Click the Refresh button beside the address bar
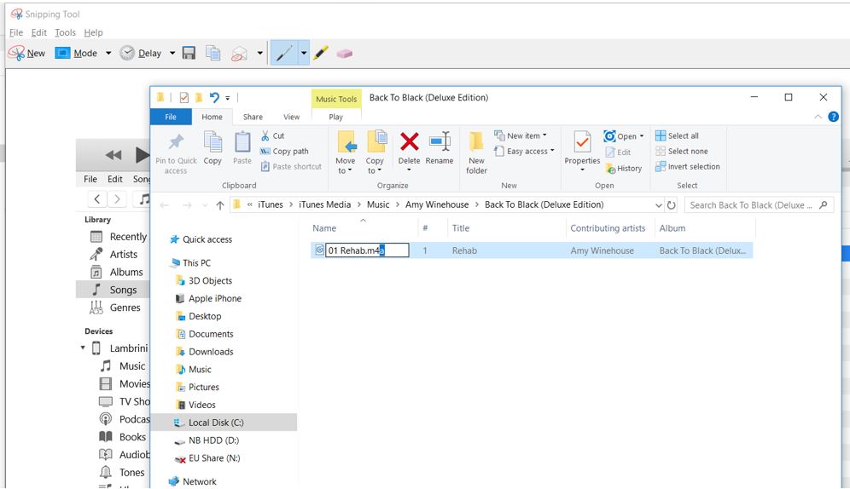Viewport: 850px width, 489px height. pos(671,205)
